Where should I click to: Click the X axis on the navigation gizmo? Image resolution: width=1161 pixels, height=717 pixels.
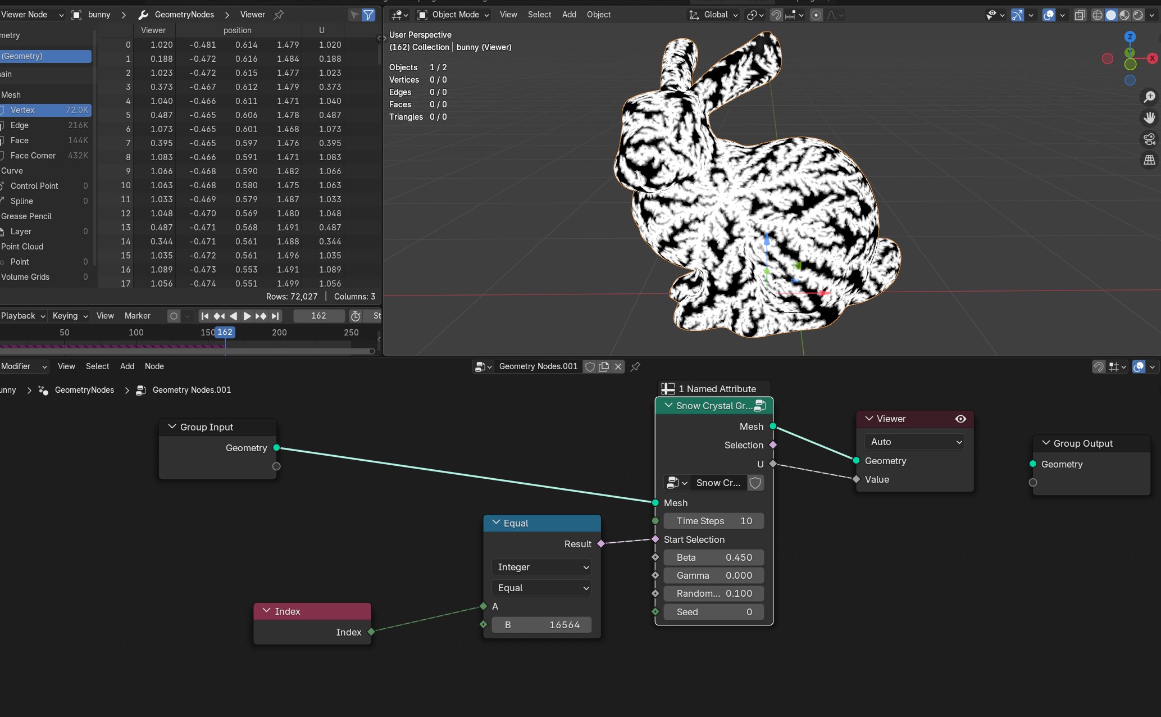[x=1152, y=58]
